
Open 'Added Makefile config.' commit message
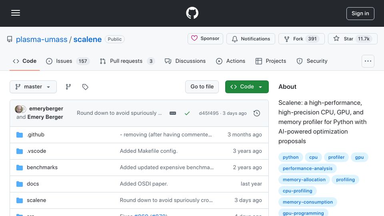149,151
